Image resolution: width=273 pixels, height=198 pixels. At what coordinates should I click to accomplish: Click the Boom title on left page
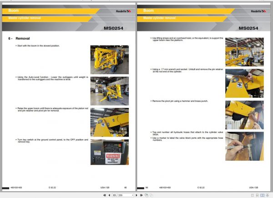tap(13, 10)
